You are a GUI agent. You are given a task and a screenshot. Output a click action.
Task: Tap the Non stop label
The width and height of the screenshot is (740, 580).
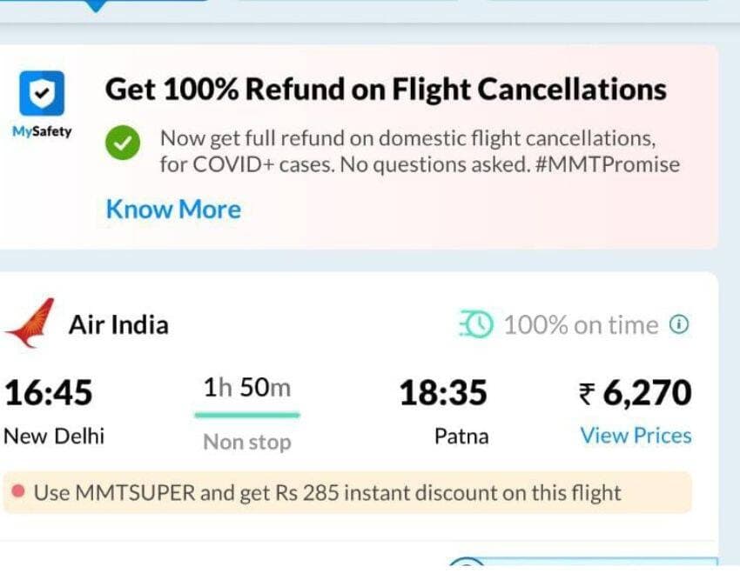pos(247,443)
